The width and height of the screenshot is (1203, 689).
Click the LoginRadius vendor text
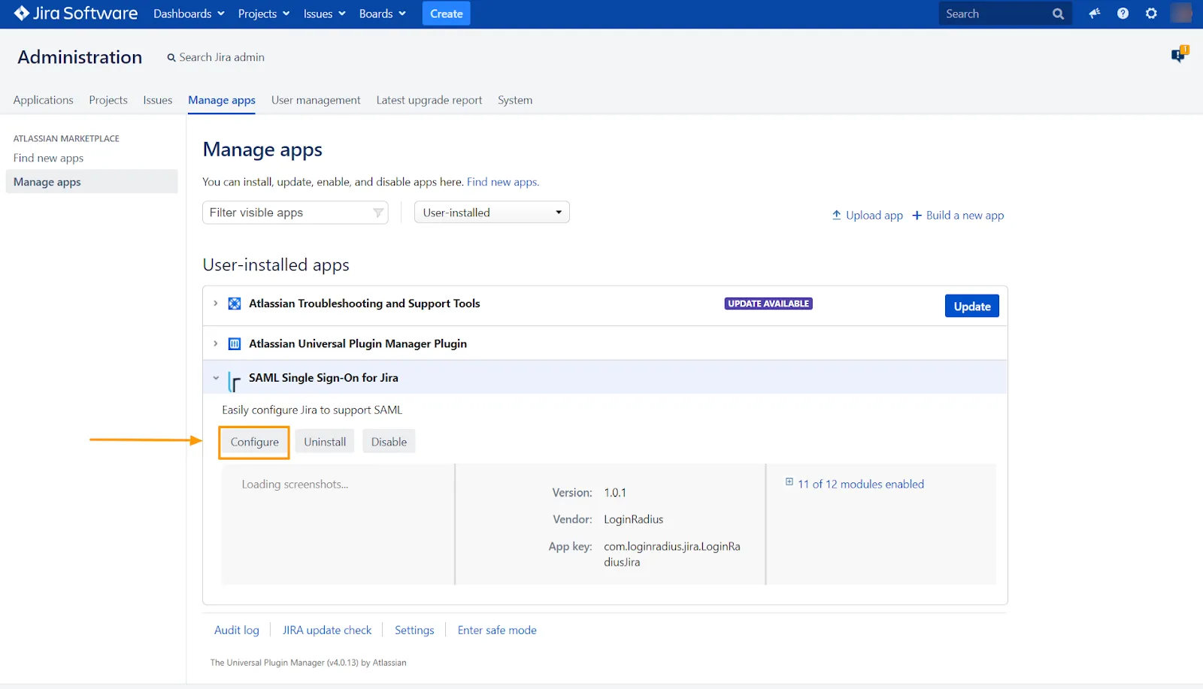point(634,519)
